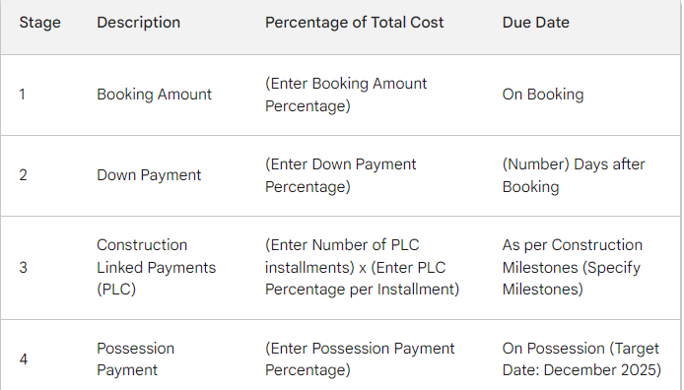Viewport: 684px width, 390px height.
Task: Select the Percentage of Total Cost header
Action: (x=354, y=23)
